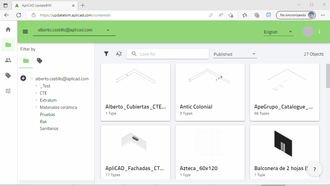
Task: Click the plus add folder icon
Action: pos(23,79)
